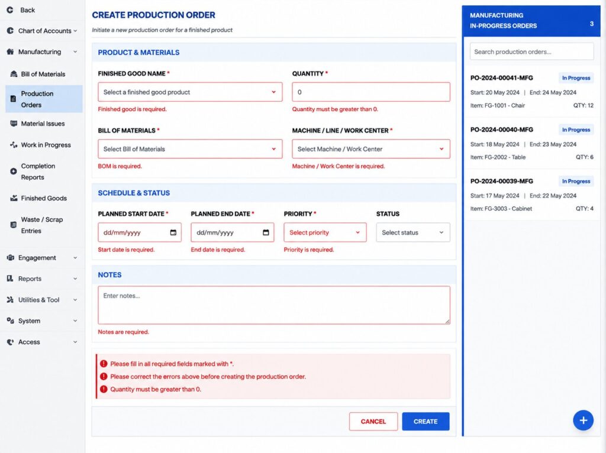Image resolution: width=606 pixels, height=453 pixels.
Task: Expand the Access menu chevron
Action: coord(75,342)
